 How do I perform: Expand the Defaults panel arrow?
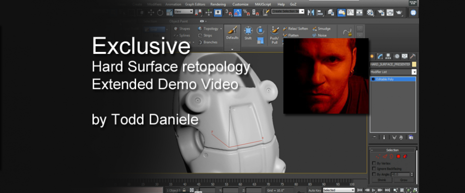pyautogui.click(x=232, y=49)
